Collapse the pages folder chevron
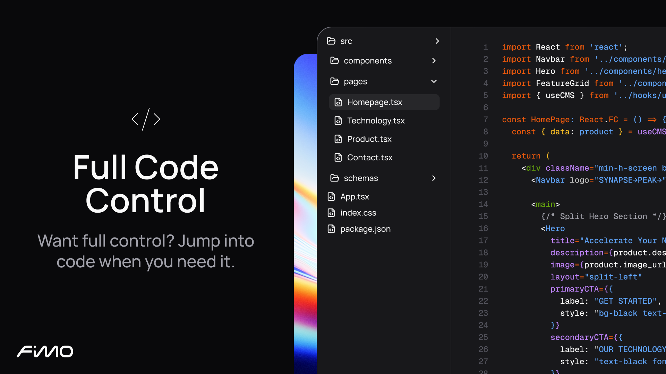The image size is (666, 374). pos(434,81)
